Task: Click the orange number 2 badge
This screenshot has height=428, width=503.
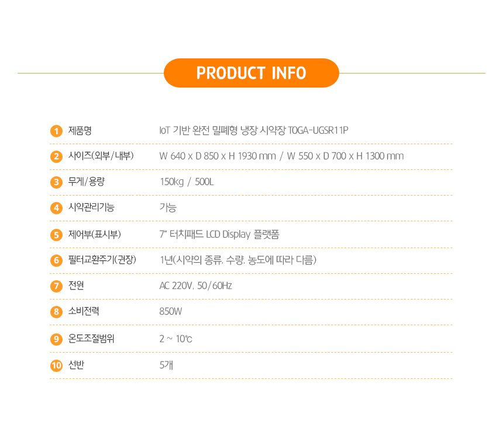Action: tap(56, 156)
